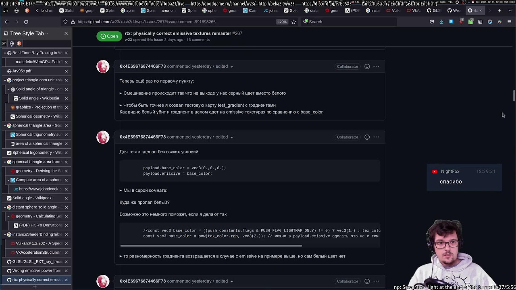Click the page vertical scrollbar thumb
516x290 pixels.
514,96
